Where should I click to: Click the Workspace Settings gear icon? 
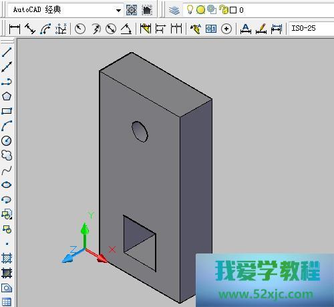132,10
